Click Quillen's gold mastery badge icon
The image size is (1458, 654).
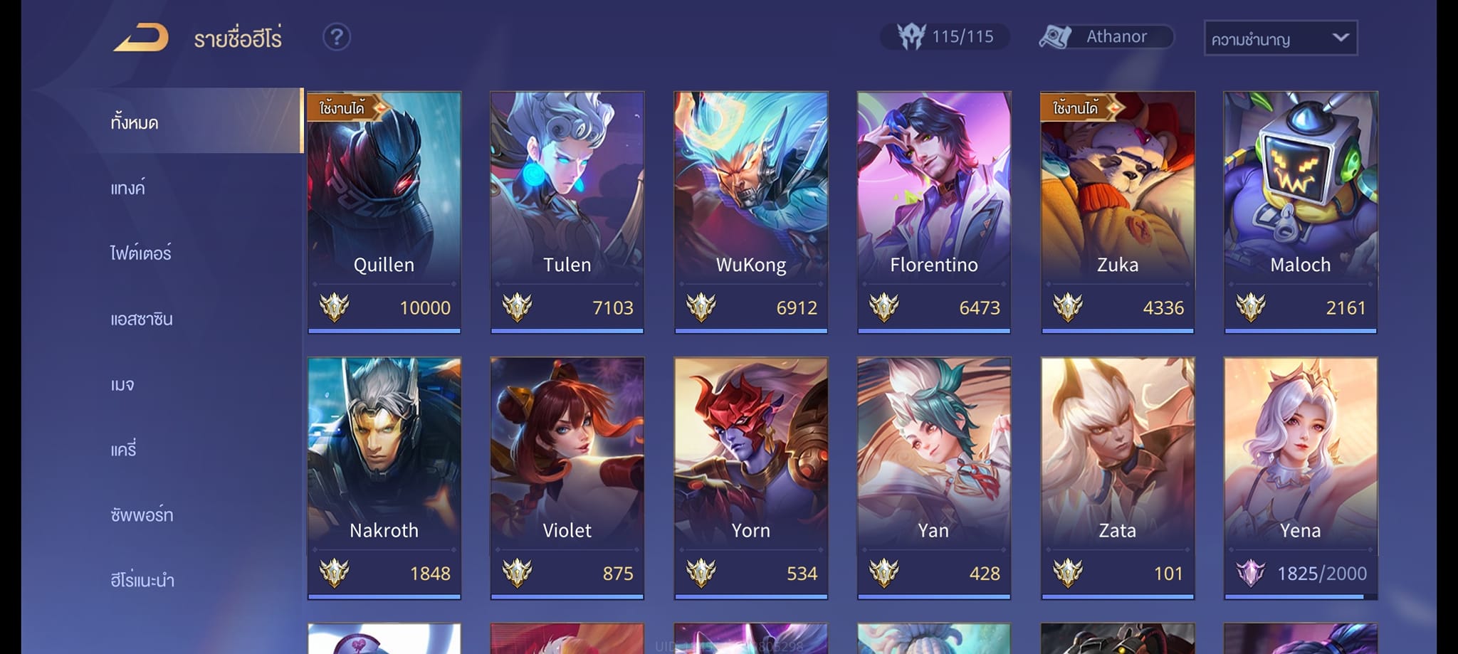click(334, 307)
